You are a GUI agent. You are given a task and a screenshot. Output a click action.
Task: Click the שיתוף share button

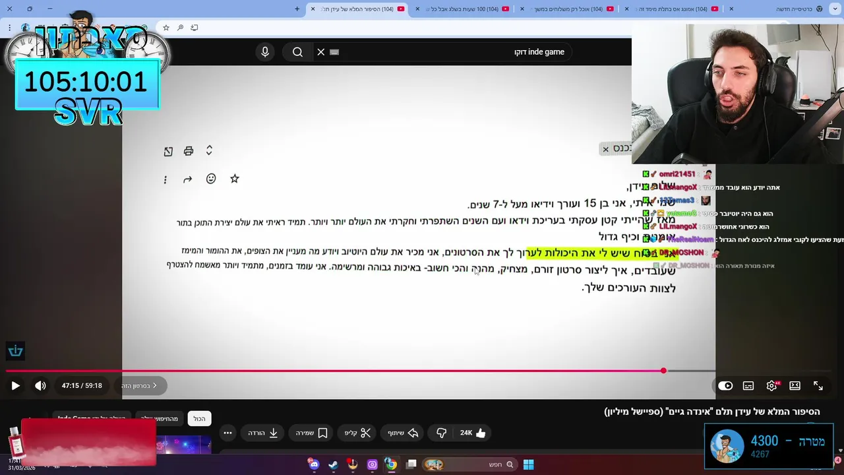(403, 433)
